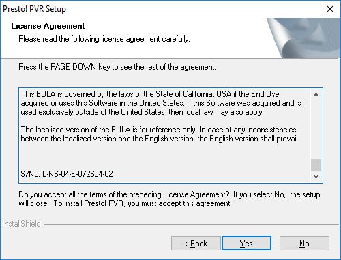Screen dimensions: 341x260
Task: Click the 'Do you accept all the terms' text
Action: (169, 199)
